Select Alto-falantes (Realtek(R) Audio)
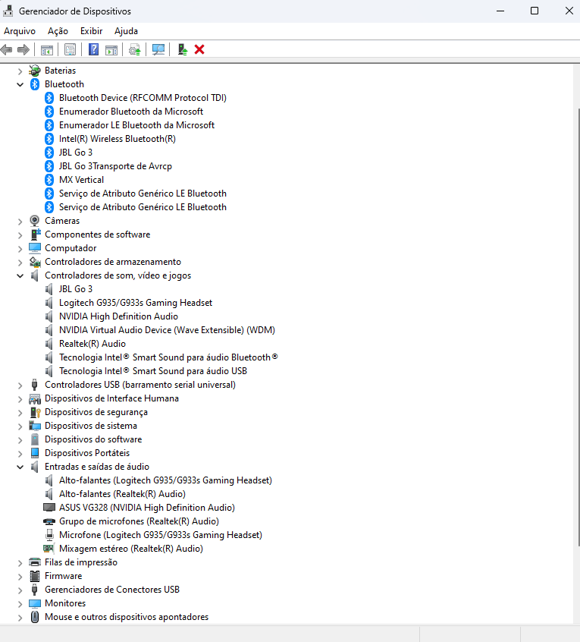This screenshot has height=642, width=580. (122, 494)
